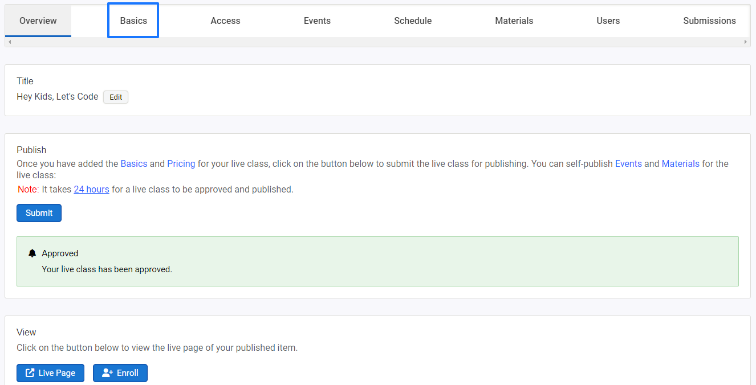
Task: Select the Schedule tab
Action: 413,21
